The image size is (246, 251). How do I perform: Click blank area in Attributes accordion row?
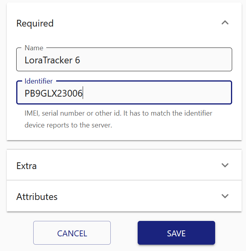pos(138,196)
